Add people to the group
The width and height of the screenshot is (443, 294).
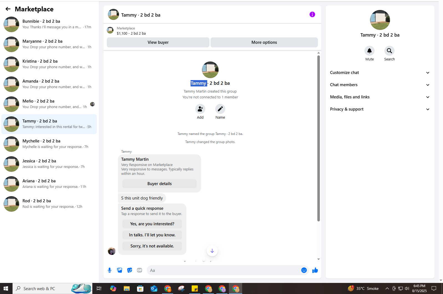pos(200,109)
